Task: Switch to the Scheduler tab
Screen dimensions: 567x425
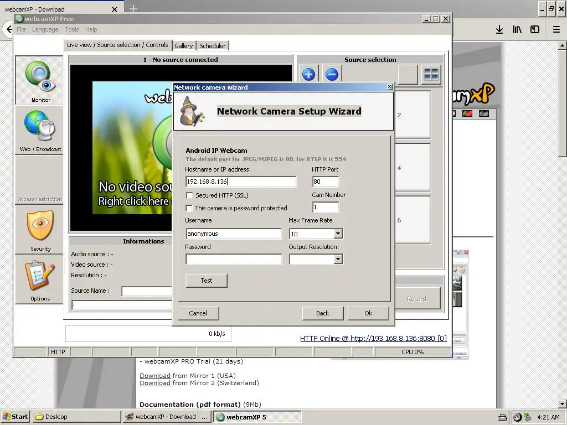Action: pos(213,46)
